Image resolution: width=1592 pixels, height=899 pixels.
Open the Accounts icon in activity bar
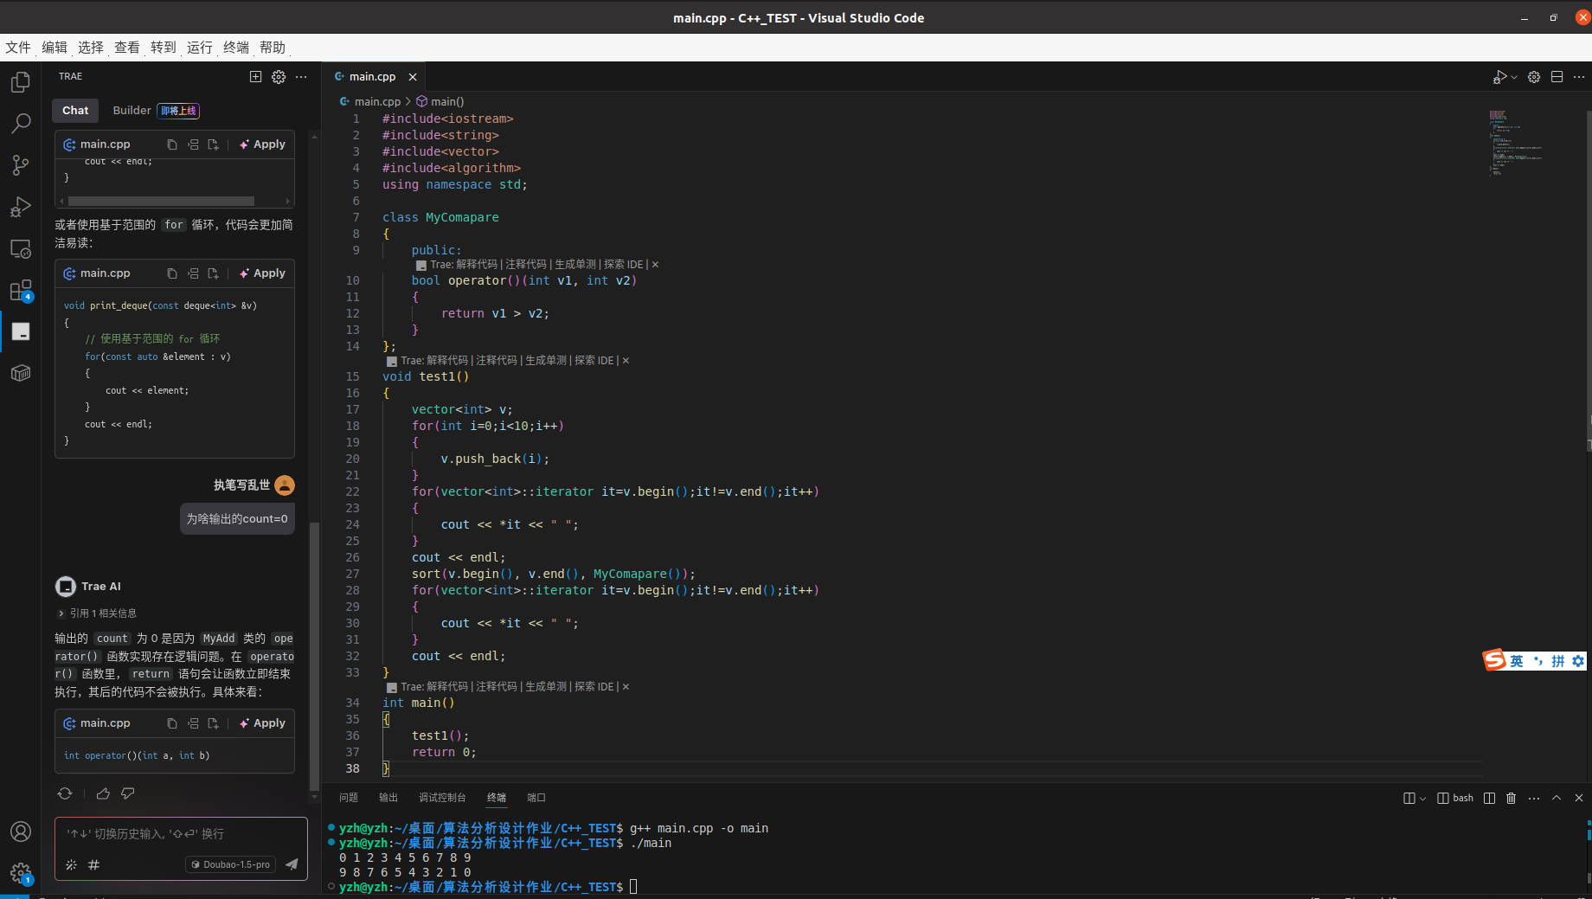21,832
